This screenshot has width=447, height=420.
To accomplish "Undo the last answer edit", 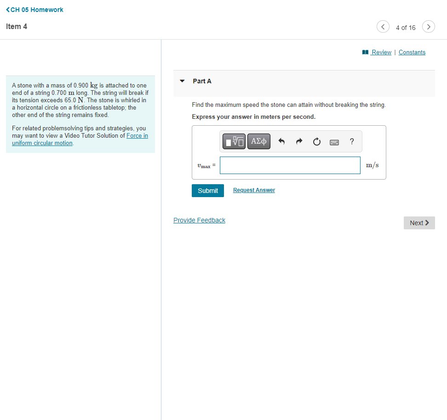I will (281, 141).
